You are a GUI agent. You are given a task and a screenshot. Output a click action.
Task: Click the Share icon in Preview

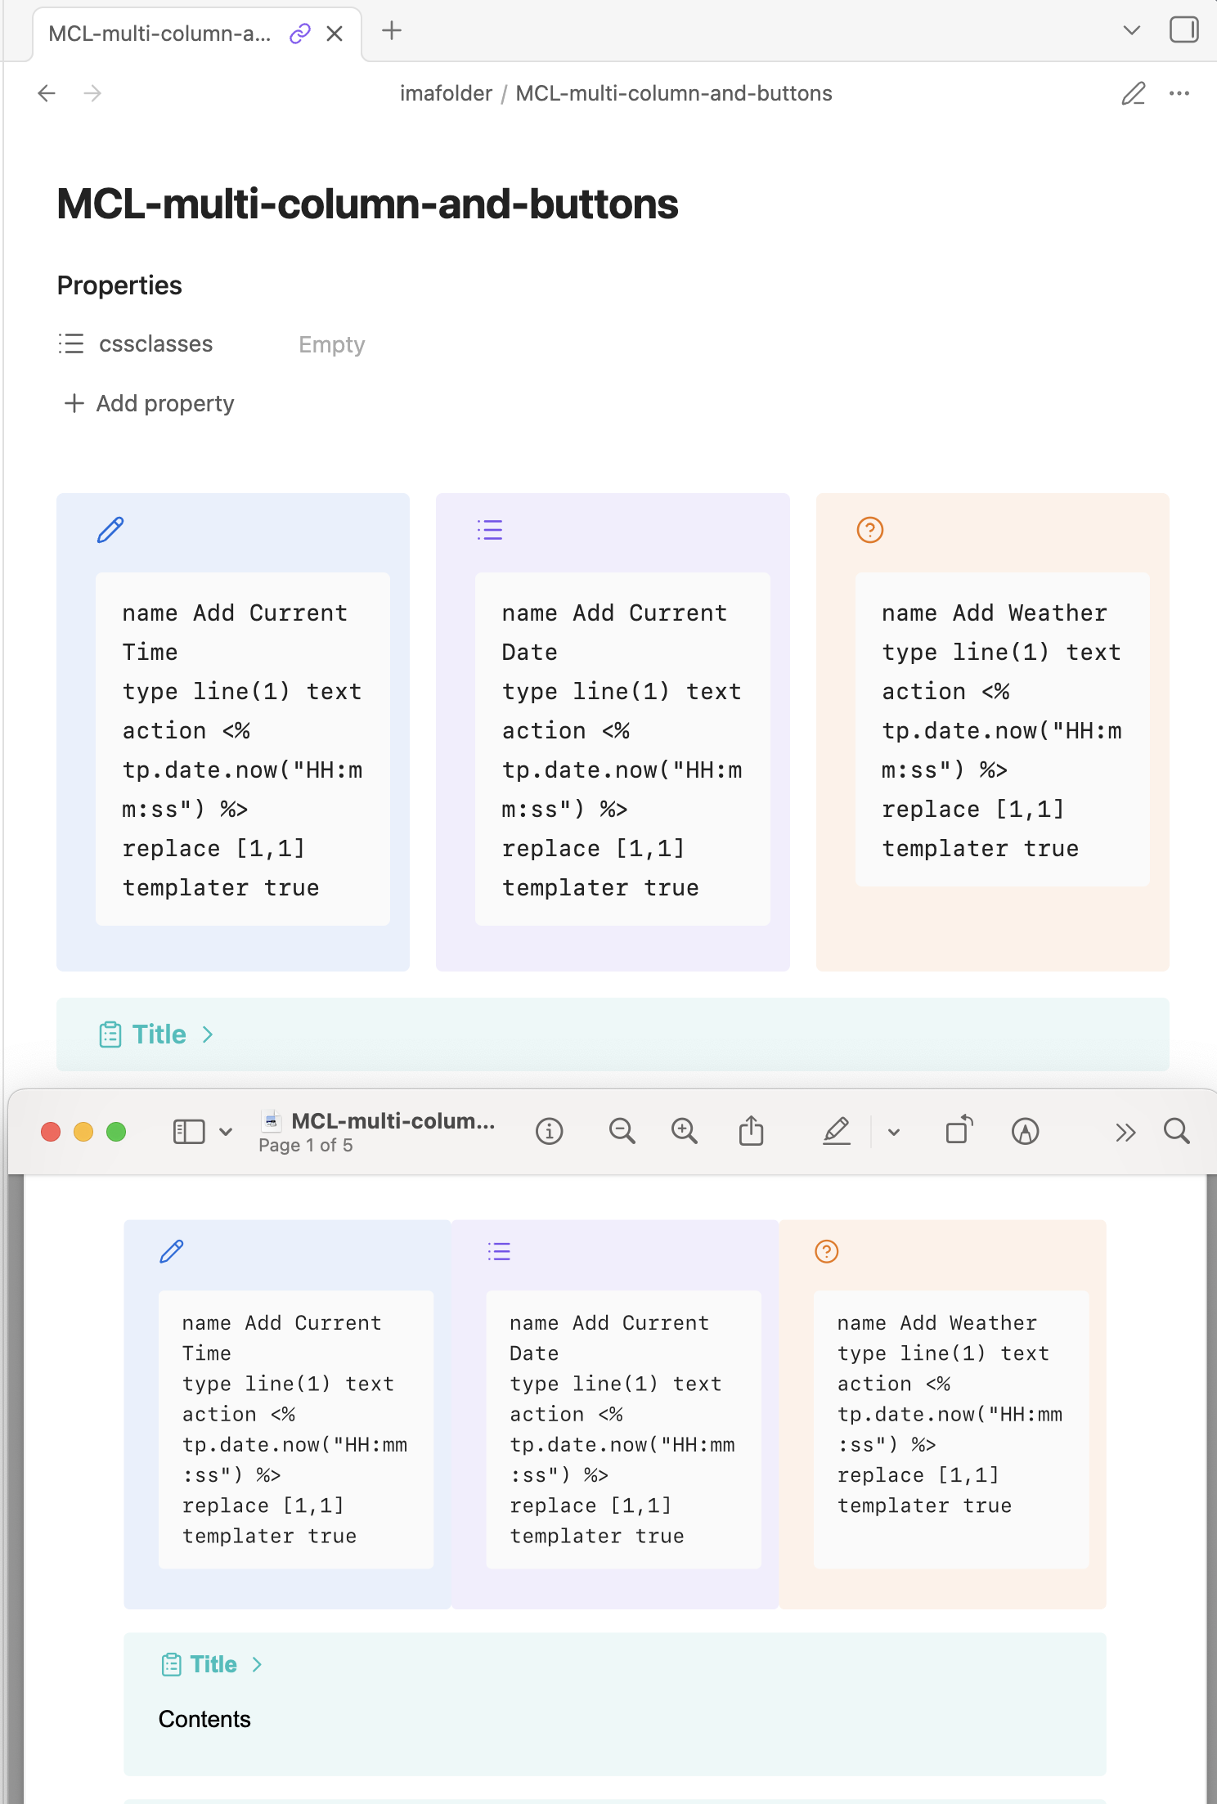pyautogui.click(x=751, y=1132)
